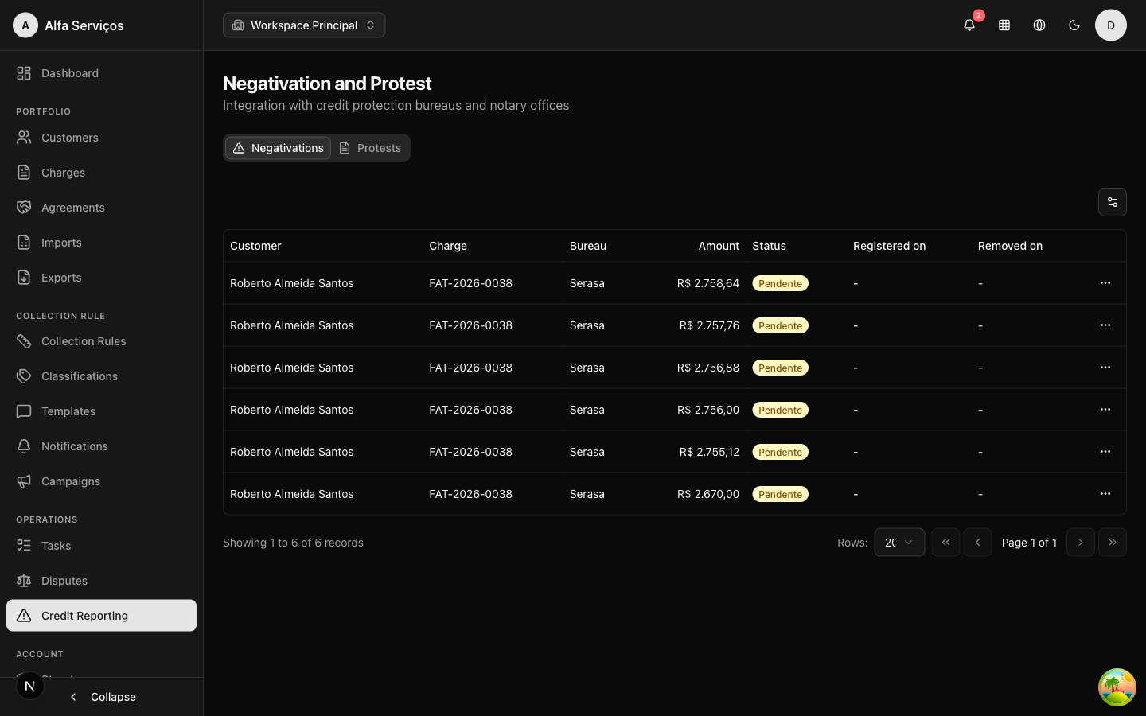Open Imports page
Screen dimensions: 1146x716
[101, 243]
